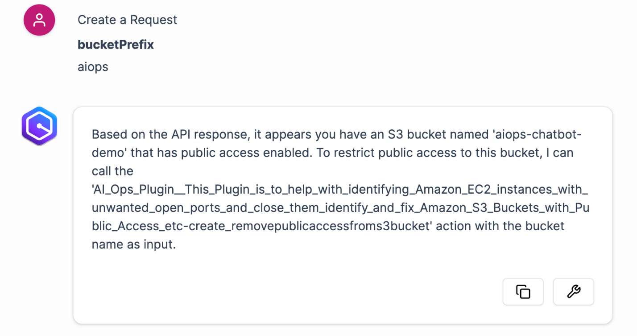637x336 pixels.
Task: Click the person silhouette inside the pink circle
Action: [x=39, y=20]
